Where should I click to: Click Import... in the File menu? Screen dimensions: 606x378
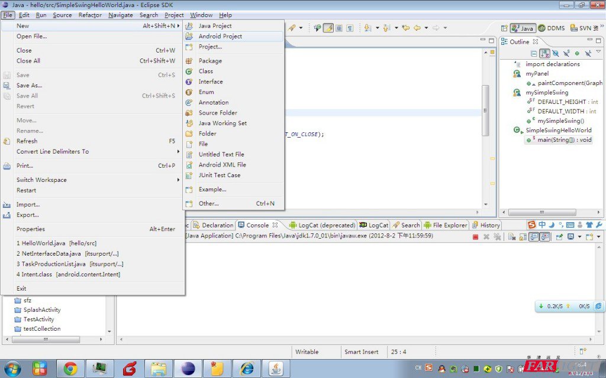pyautogui.click(x=92, y=205)
